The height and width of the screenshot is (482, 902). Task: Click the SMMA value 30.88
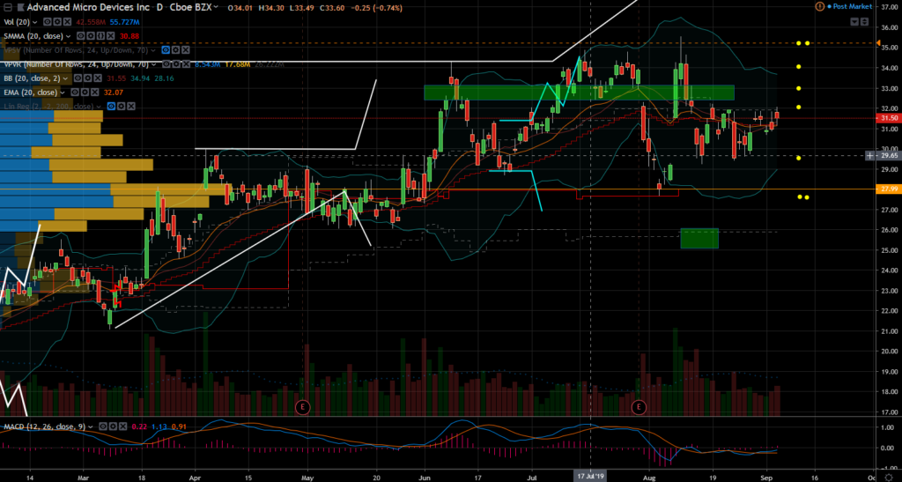[129, 35]
